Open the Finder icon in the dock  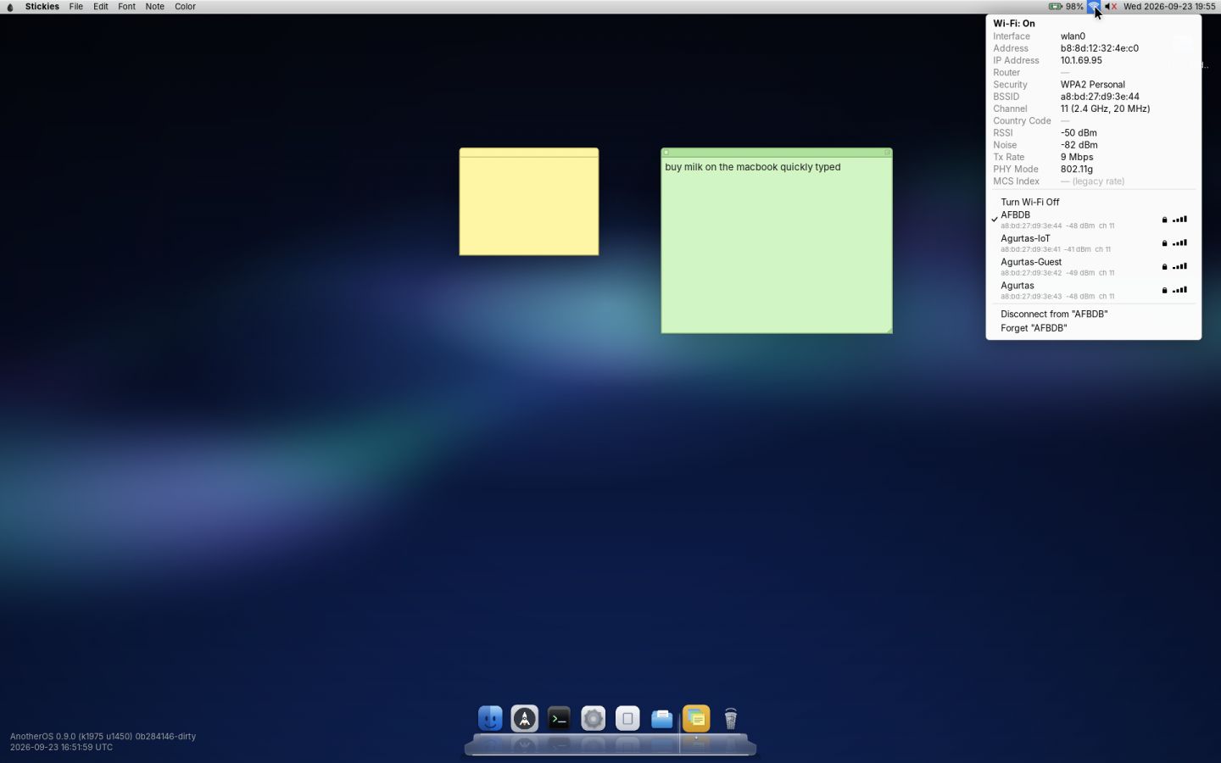pos(490,719)
